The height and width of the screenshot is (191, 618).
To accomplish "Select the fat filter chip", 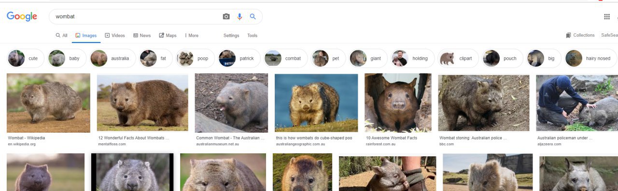I will pos(155,58).
